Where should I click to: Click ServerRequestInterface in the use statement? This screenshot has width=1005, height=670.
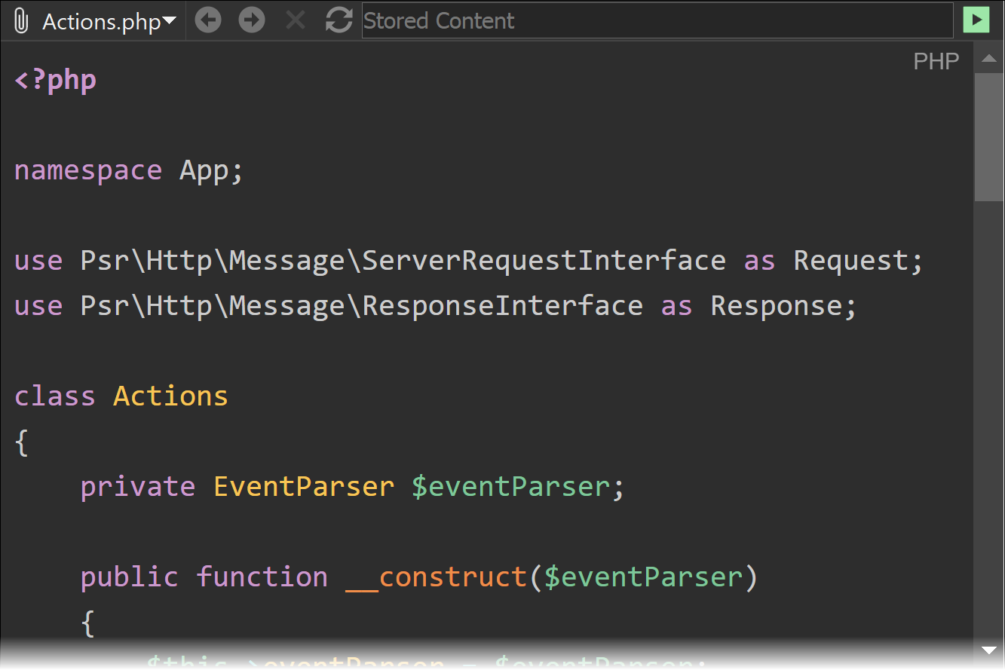pos(544,261)
